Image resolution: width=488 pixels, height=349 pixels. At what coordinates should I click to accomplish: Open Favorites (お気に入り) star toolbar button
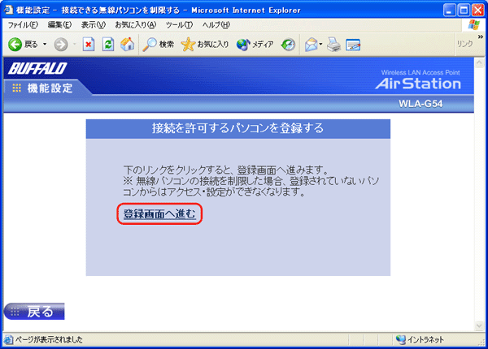(x=206, y=44)
